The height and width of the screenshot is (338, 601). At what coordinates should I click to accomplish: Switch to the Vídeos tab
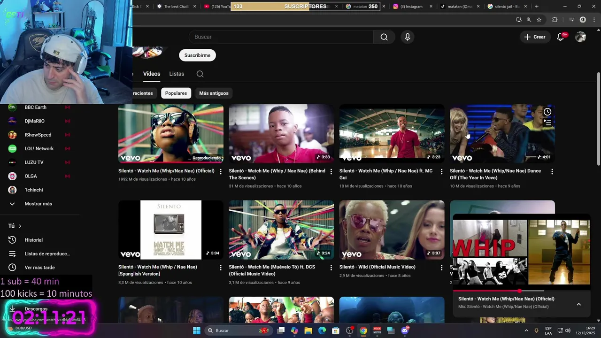pos(152,74)
